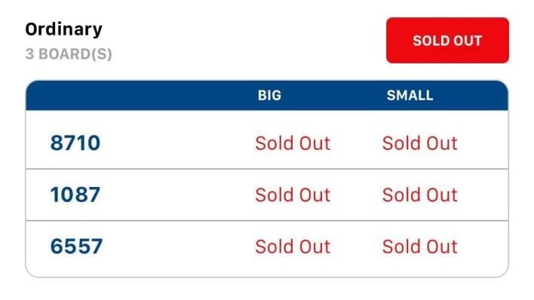534x300 pixels.
Task: Select the Ordinary bet type heading
Action: click(x=63, y=29)
